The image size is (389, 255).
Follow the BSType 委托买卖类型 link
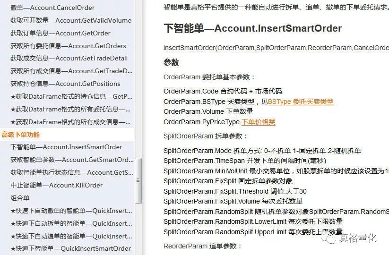pos(301,102)
